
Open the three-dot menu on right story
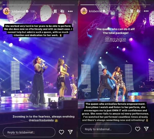(x=146, y=11)
